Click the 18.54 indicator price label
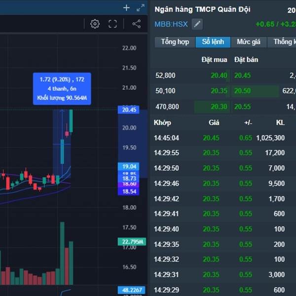 [129, 191]
